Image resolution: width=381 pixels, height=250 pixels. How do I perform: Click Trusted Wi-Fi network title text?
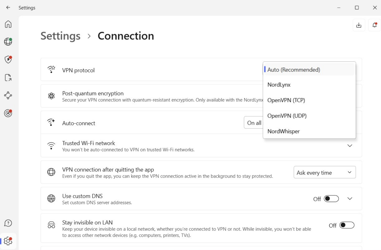(89, 143)
